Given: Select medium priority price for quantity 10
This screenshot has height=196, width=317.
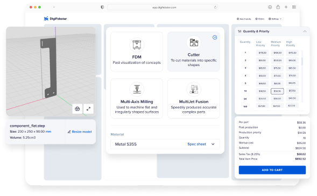Looking at the screenshot, I should tap(277, 91).
